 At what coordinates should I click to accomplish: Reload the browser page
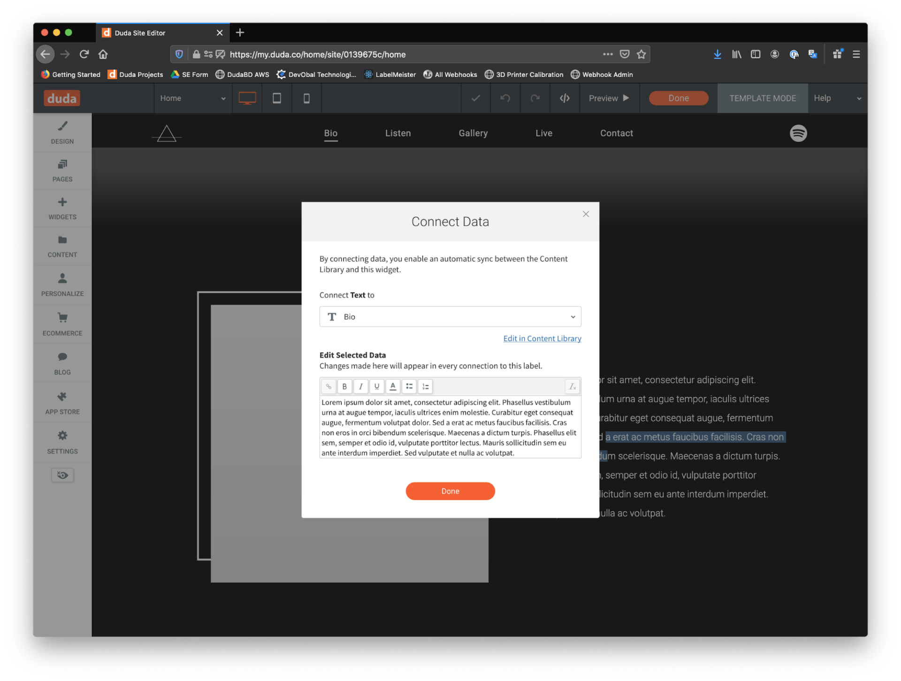[84, 54]
